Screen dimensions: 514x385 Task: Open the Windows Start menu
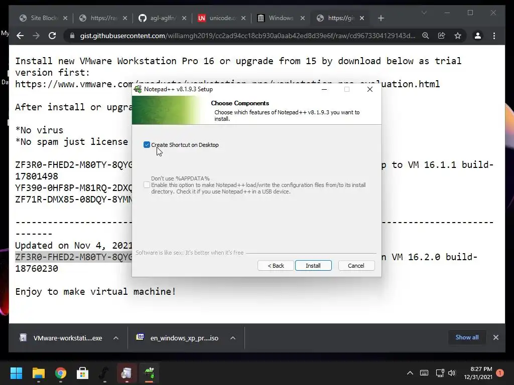pyautogui.click(x=16, y=373)
